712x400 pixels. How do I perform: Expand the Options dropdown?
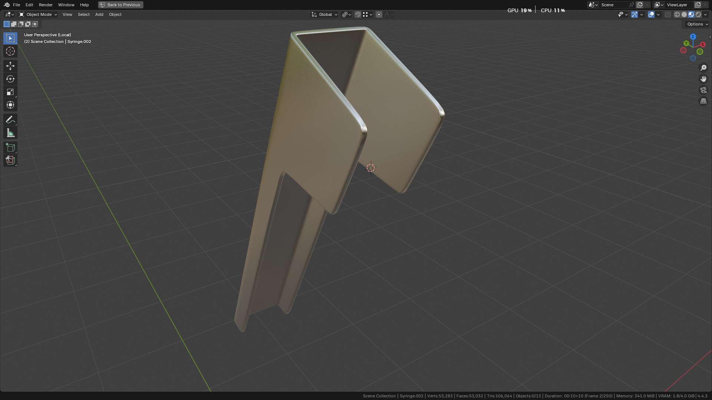(697, 24)
